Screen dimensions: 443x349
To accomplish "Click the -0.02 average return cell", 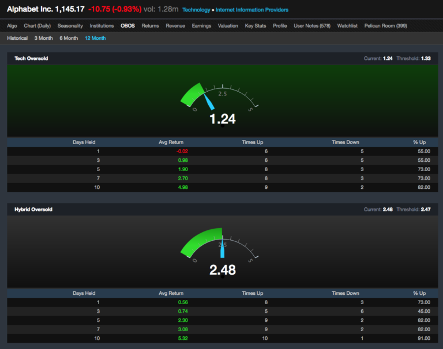I will tap(182, 151).
